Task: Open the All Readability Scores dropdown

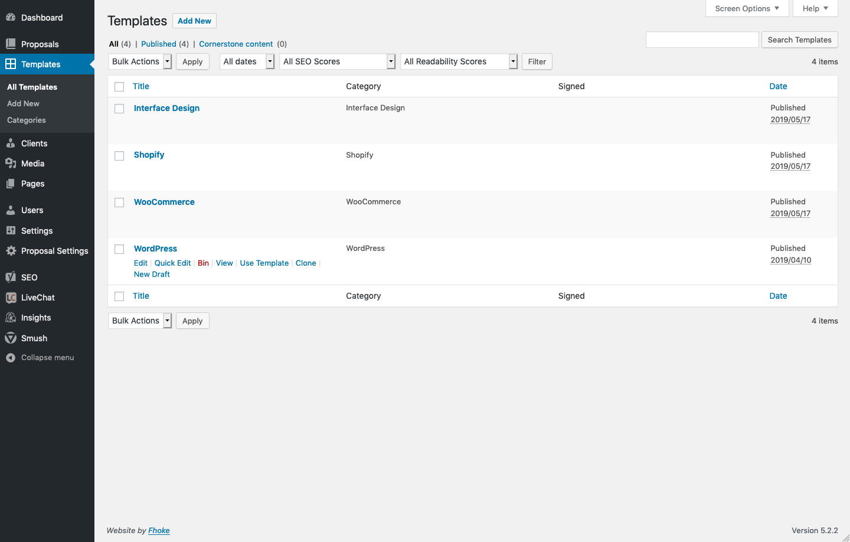Action: pyautogui.click(x=459, y=61)
